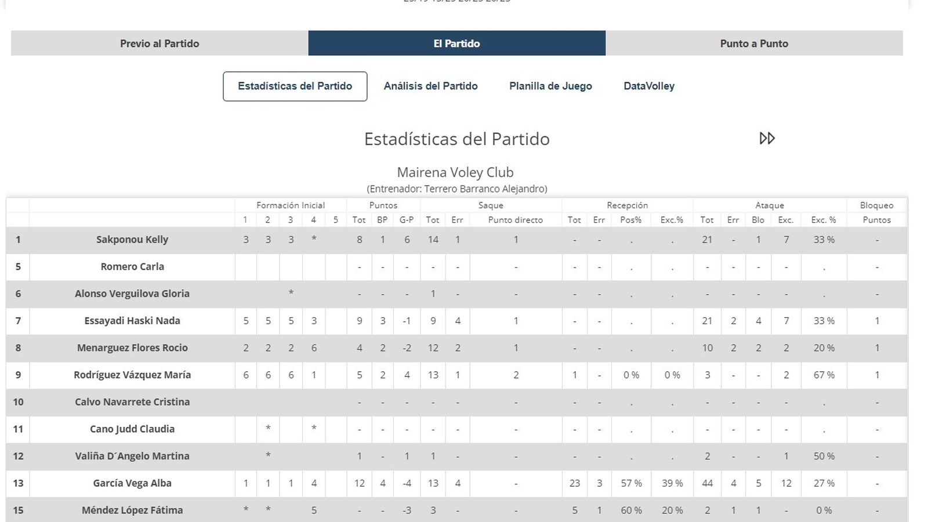Sort by the Recepción column header
The image size is (928, 522).
tap(627, 205)
